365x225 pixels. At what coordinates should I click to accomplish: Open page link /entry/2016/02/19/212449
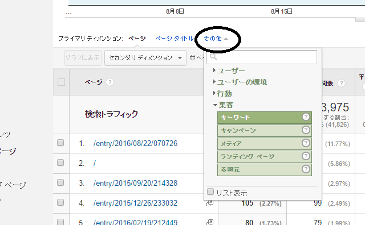pos(135,222)
